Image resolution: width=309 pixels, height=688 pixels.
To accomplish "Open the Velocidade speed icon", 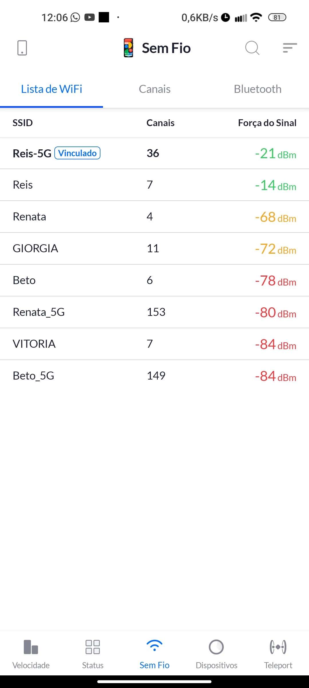I will [31, 647].
